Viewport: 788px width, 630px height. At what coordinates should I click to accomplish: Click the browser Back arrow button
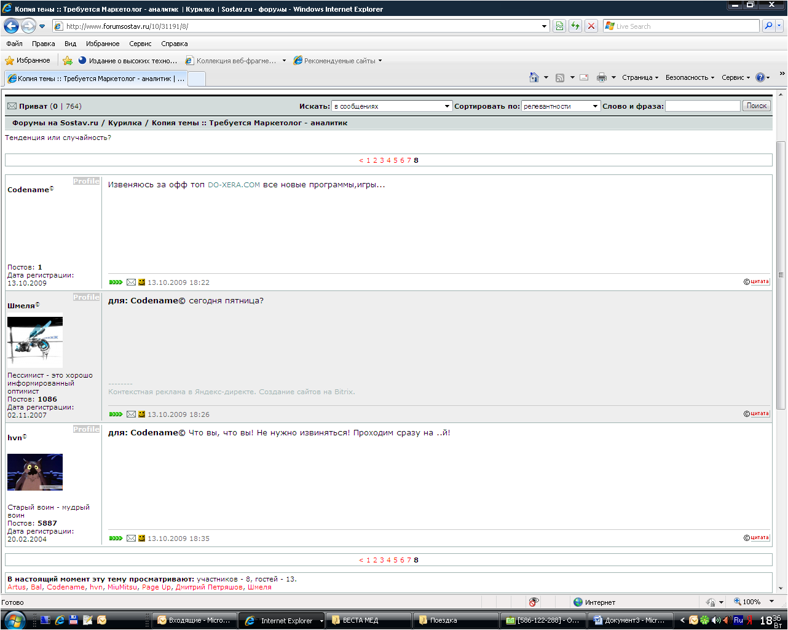[12, 26]
